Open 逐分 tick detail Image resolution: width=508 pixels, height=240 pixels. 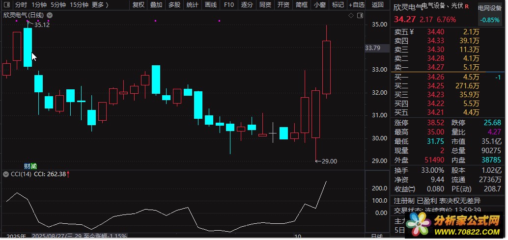247,5
